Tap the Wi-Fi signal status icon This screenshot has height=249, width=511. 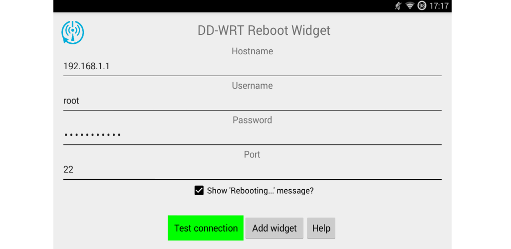[410, 6]
